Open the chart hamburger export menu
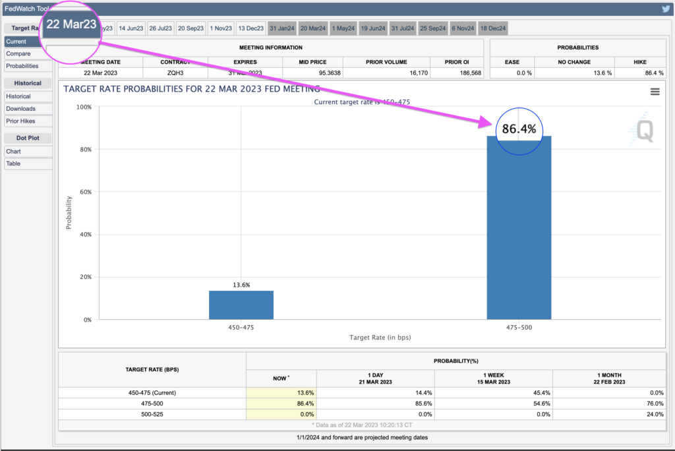This screenshot has height=451, width=675. pos(655,92)
